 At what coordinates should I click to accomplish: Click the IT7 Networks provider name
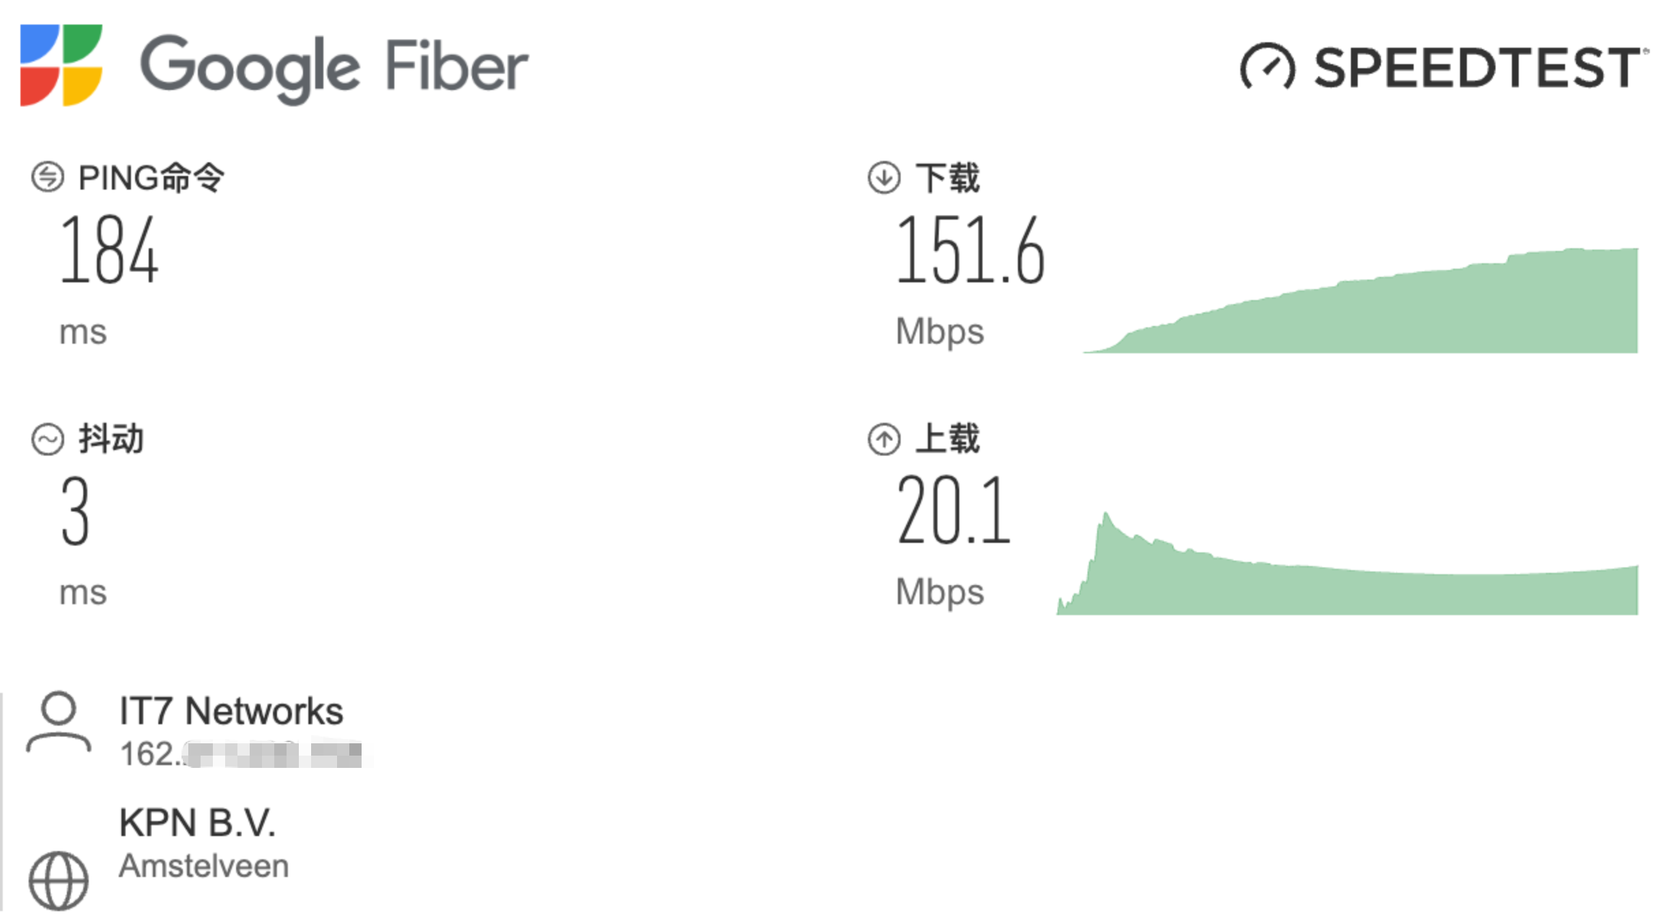pyautogui.click(x=231, y=711)
